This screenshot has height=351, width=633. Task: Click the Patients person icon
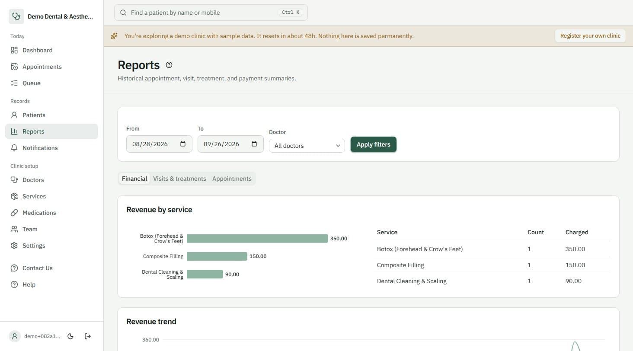[14, 115]
